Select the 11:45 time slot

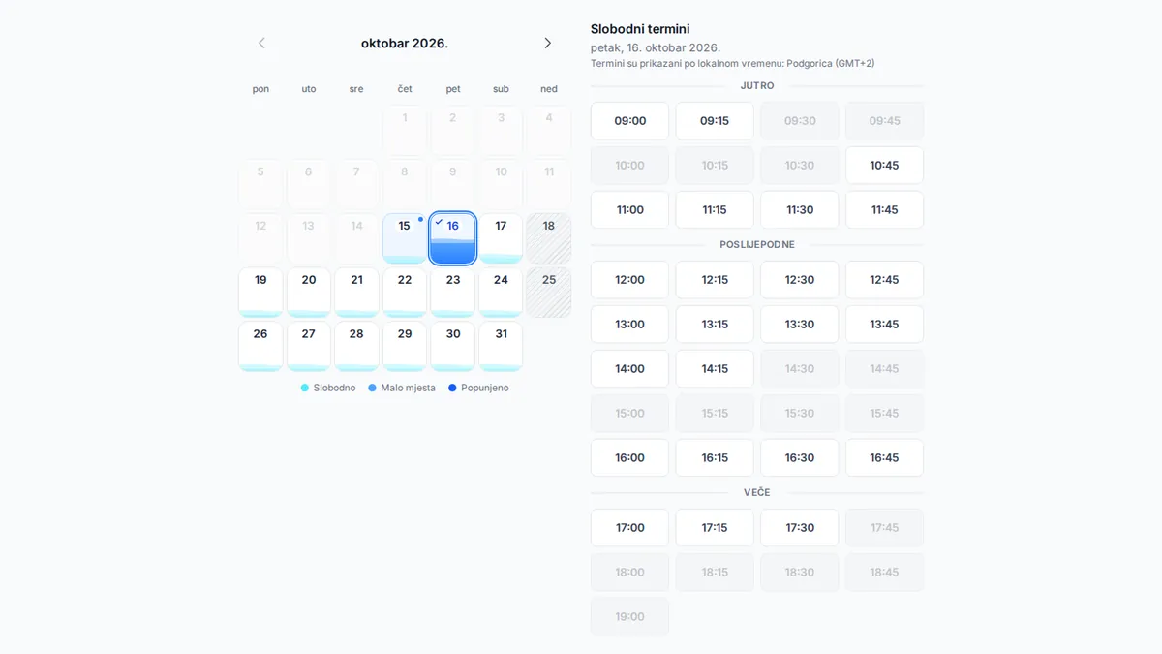coord(884,210)
